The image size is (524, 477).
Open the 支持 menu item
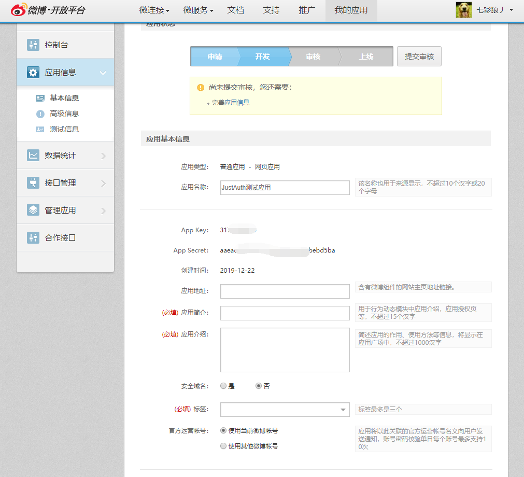(272, 10)
